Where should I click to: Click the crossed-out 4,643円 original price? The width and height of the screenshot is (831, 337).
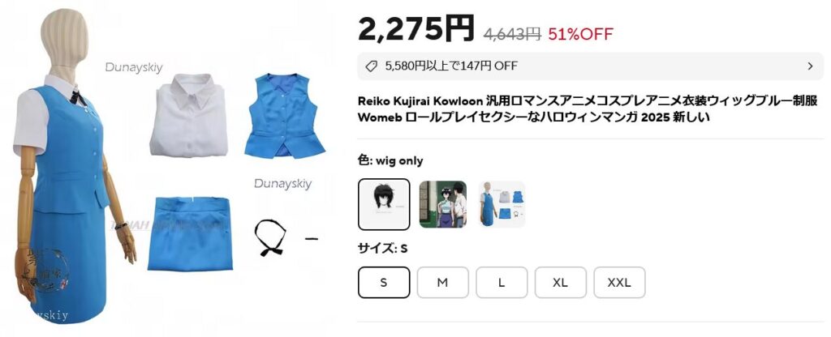512,34
